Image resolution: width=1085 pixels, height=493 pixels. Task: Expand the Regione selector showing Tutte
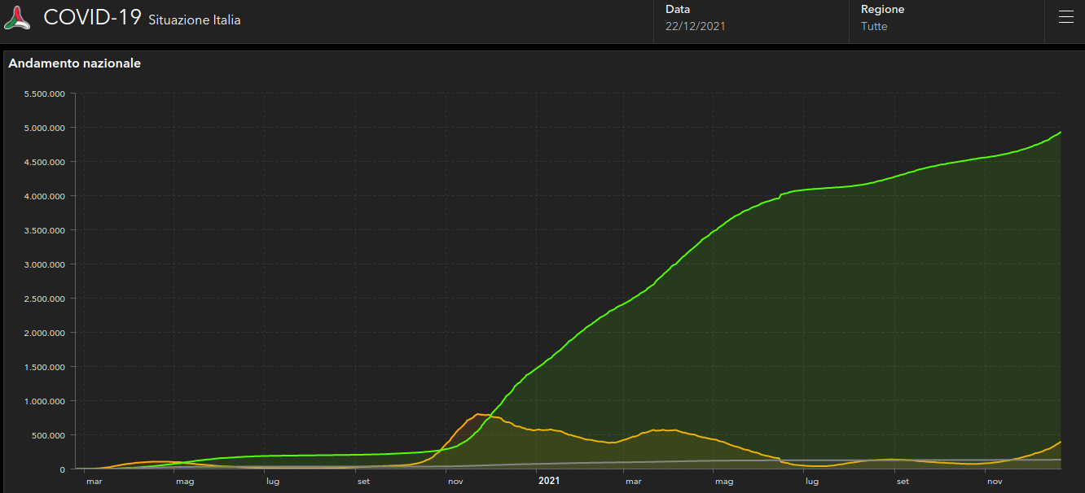click(948, 19)
